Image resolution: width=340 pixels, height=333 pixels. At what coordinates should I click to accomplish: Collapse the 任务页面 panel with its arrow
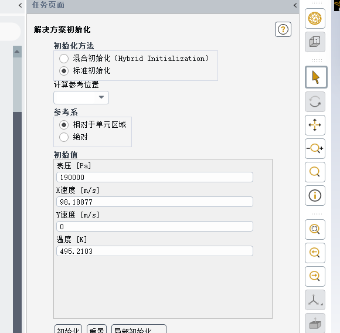coord(295,5)
